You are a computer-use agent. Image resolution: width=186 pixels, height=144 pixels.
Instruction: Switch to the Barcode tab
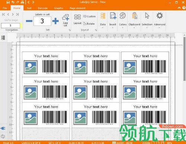(43, 8)
